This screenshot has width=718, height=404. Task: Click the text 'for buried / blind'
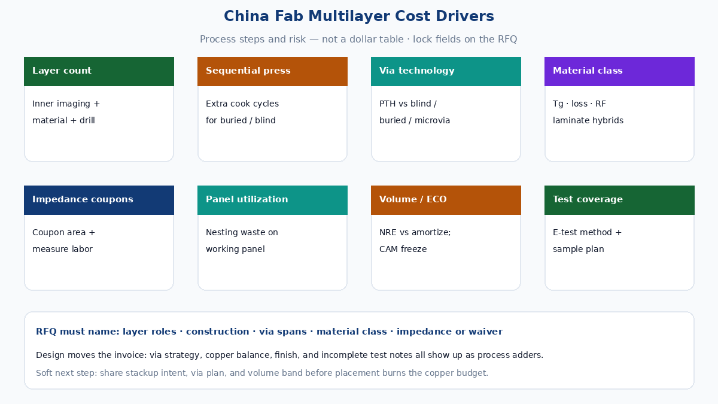click(241, 121)
